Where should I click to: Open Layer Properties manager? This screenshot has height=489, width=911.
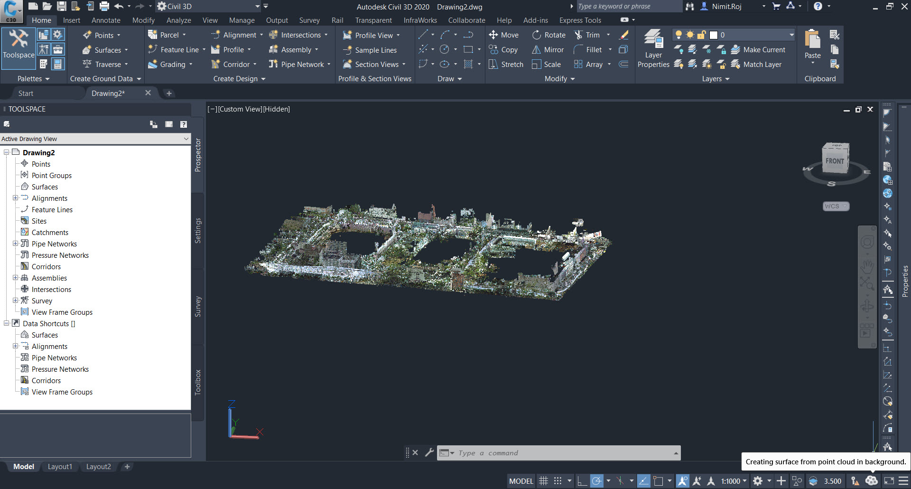click(653, 47)
